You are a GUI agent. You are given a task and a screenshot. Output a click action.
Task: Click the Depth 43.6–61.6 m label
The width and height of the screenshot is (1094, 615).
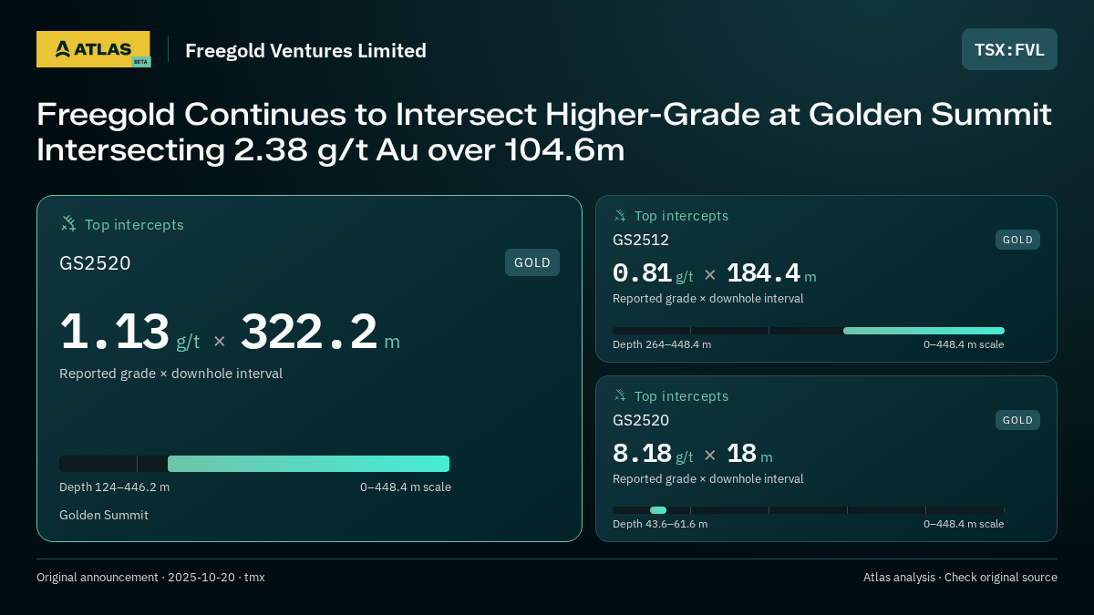point(660,524)
